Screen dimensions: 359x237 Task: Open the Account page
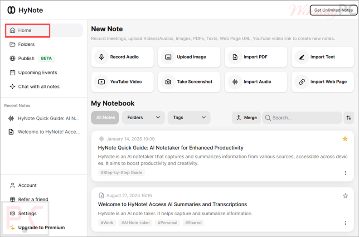(x=23, y=185)
